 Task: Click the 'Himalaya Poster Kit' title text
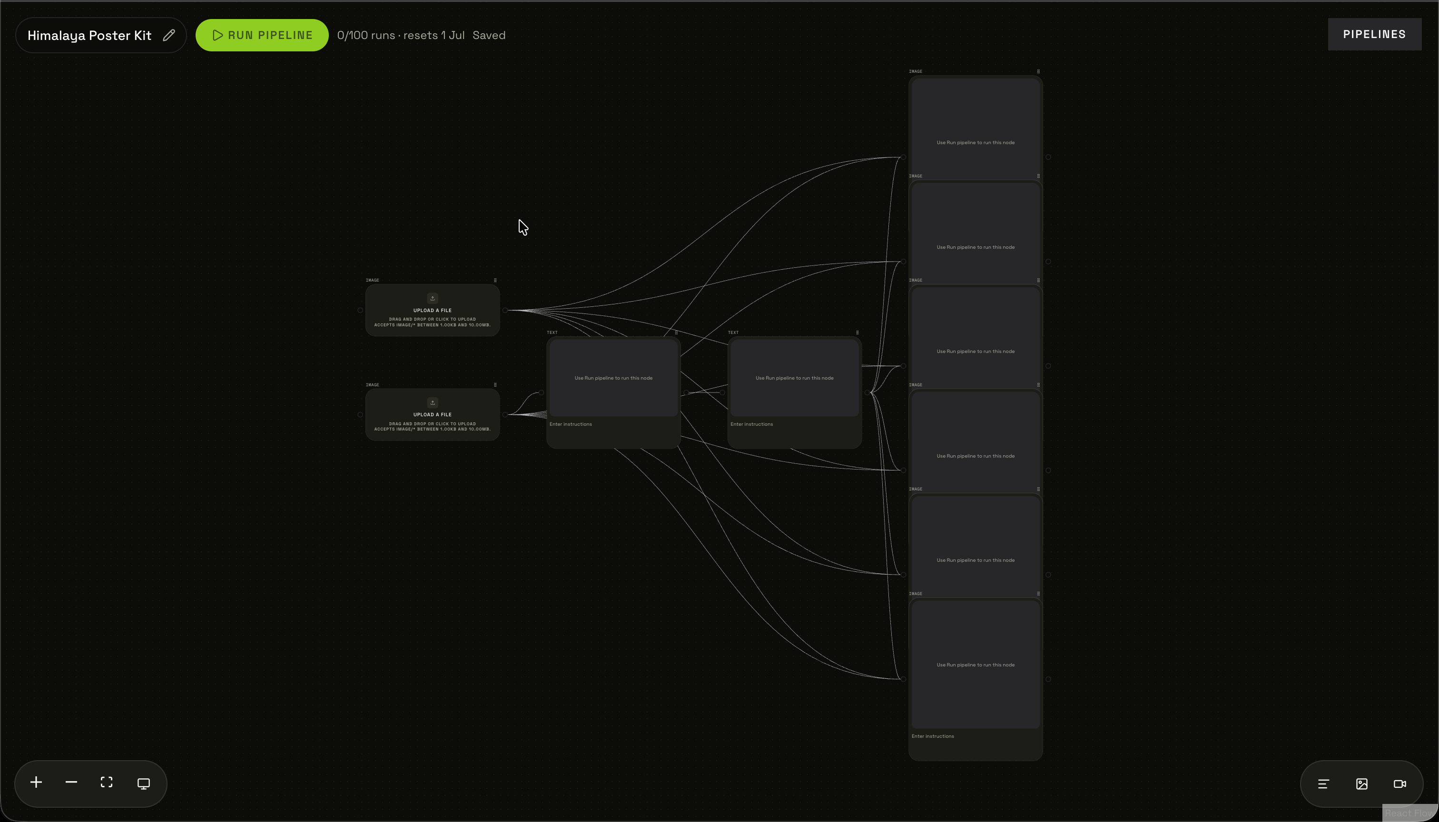(x=89, y=36)
